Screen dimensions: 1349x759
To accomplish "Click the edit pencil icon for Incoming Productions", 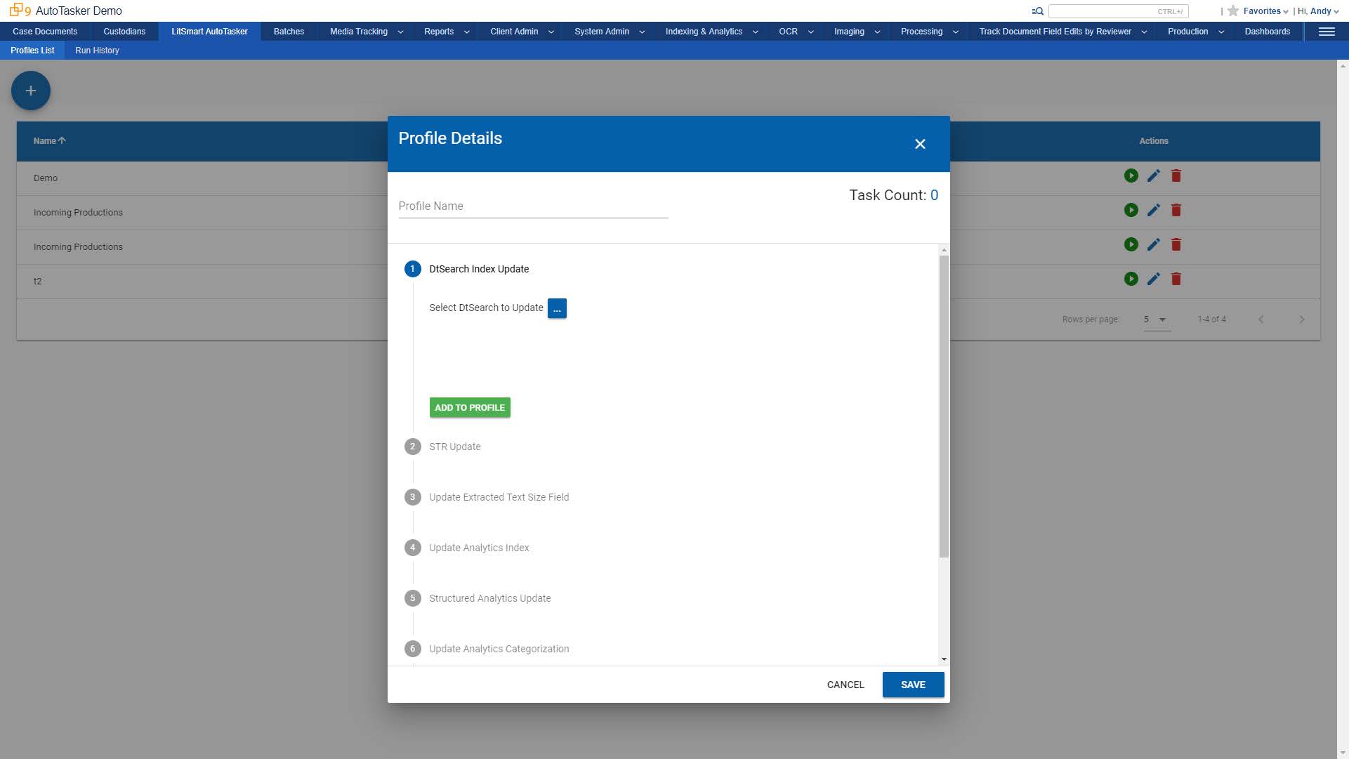I will coord(1154,211).
